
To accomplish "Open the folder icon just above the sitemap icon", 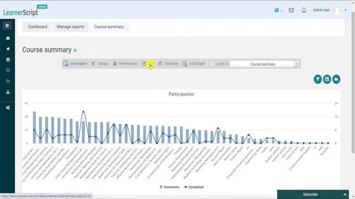I will (x=8, y=81).
